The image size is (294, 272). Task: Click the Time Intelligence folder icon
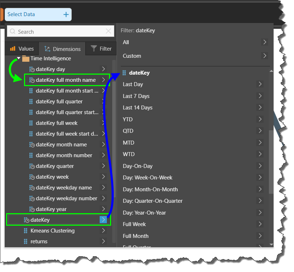(x=26, y=58)
